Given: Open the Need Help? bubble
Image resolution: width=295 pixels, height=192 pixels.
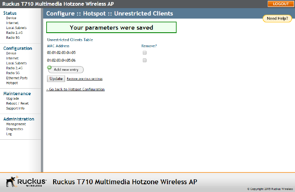Looking at the screenshot, I should coord(277,18).
